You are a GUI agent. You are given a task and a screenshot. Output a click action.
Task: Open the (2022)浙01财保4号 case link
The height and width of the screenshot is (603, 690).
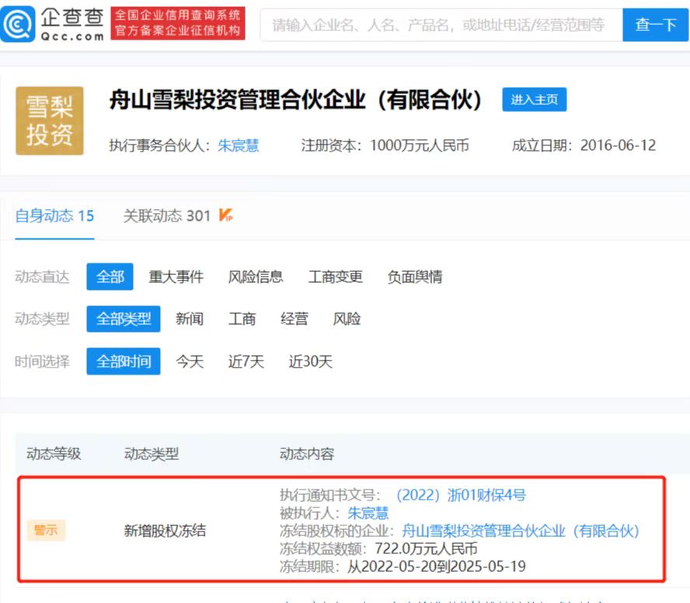coord(462,495)
